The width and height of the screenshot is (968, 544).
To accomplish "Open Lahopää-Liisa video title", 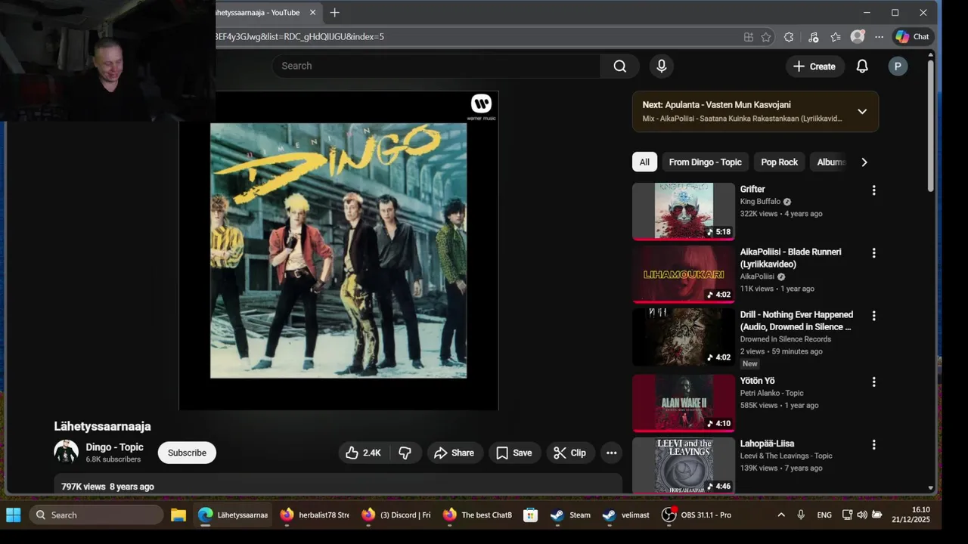I will (x=767, y=444).
